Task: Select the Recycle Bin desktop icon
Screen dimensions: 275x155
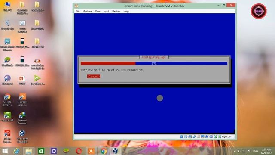Action: tap(7, 25)
